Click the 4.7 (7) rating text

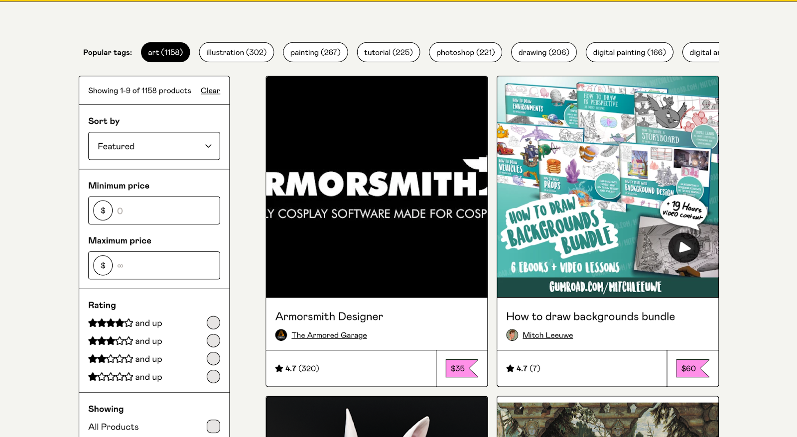pyautogui.click(x=529, y=369)
